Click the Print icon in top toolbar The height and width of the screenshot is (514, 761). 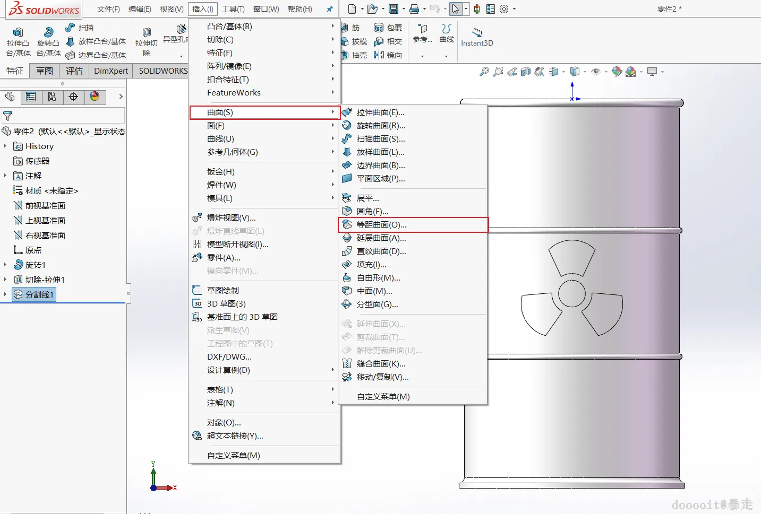click(x=414, y=9)
